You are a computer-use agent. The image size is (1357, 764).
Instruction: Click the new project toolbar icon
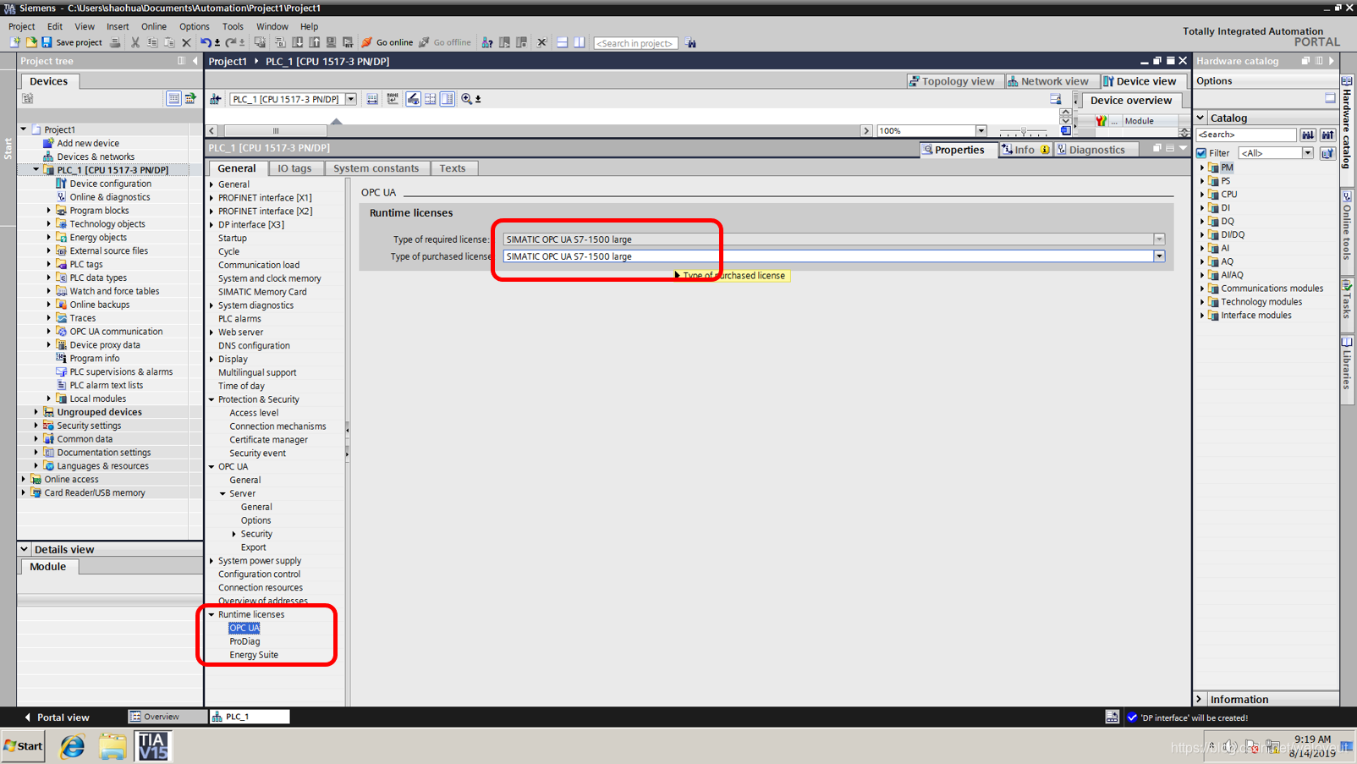coord(14,42)
